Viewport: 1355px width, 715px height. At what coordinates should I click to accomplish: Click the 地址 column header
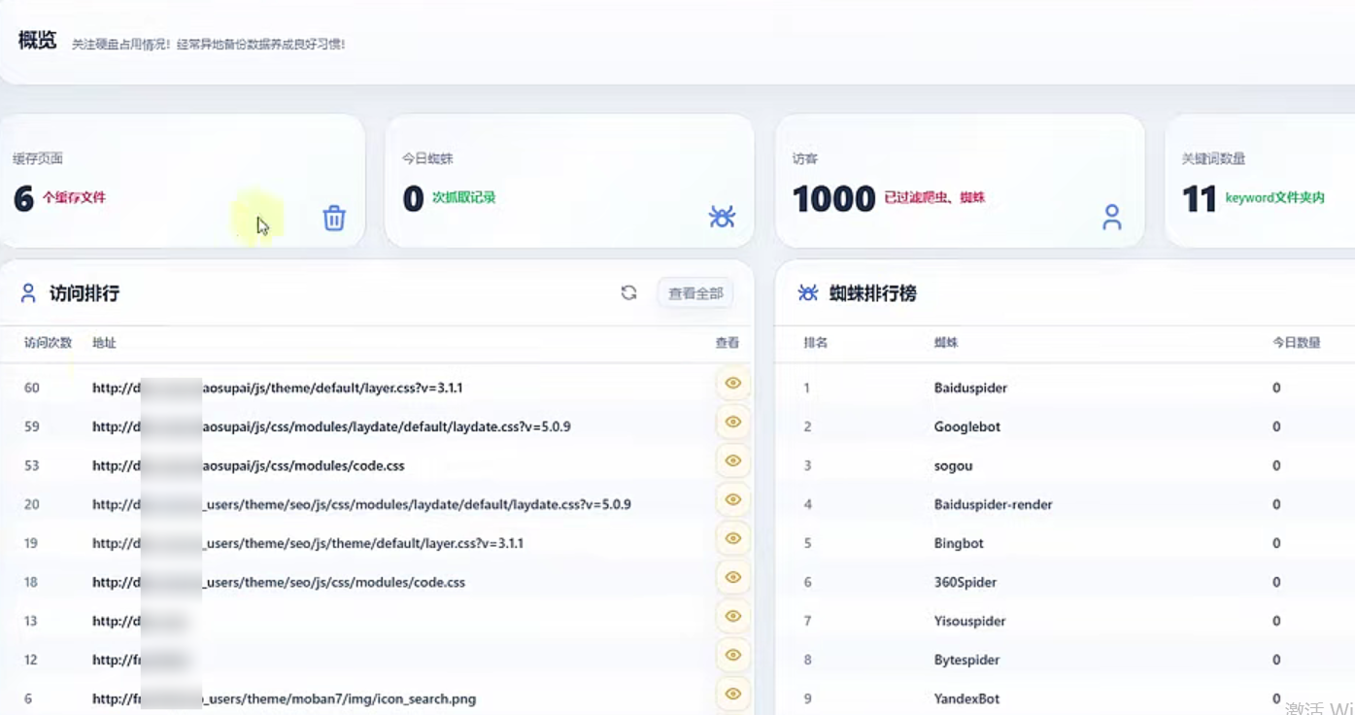pos(104,343)
